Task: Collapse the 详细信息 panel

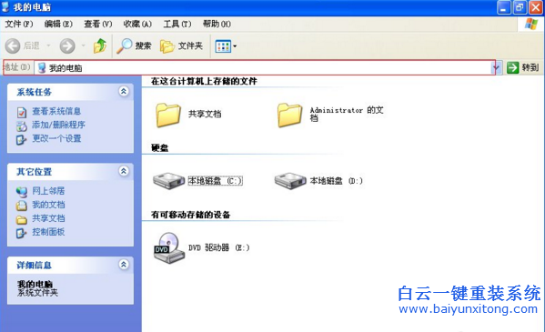Action: point(124,265)
